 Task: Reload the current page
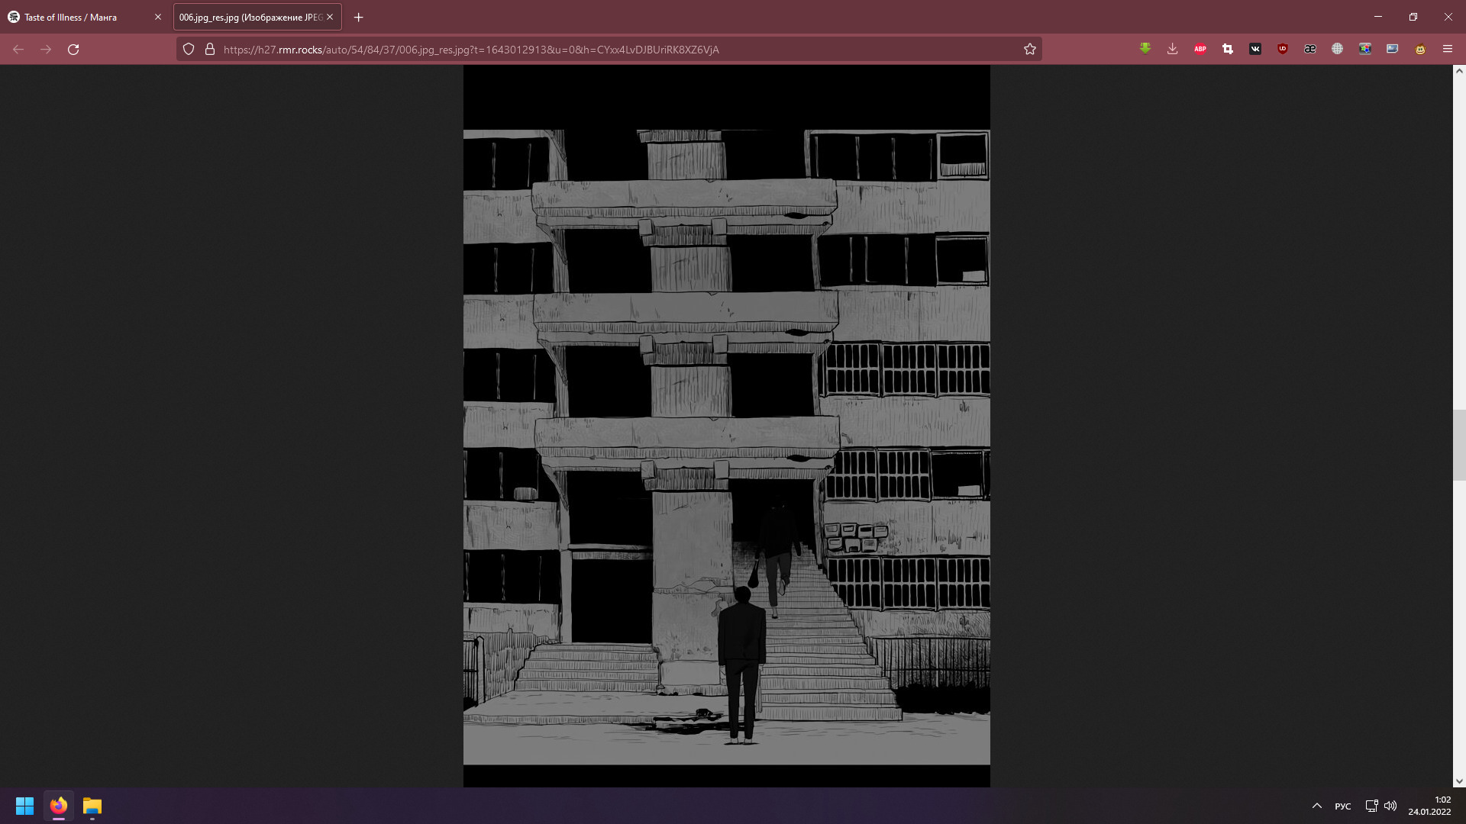73,49
